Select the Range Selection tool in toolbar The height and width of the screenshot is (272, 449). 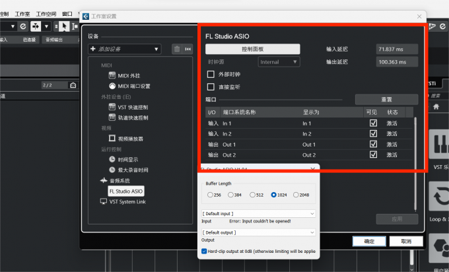[75, 26]
